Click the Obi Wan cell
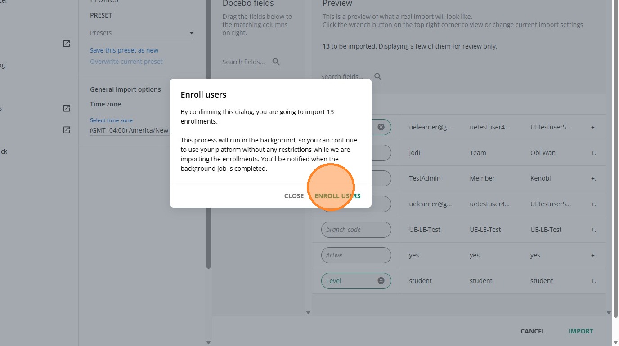Image resolution: width=619 pixels, height=346 pixels. pos(543,153)
